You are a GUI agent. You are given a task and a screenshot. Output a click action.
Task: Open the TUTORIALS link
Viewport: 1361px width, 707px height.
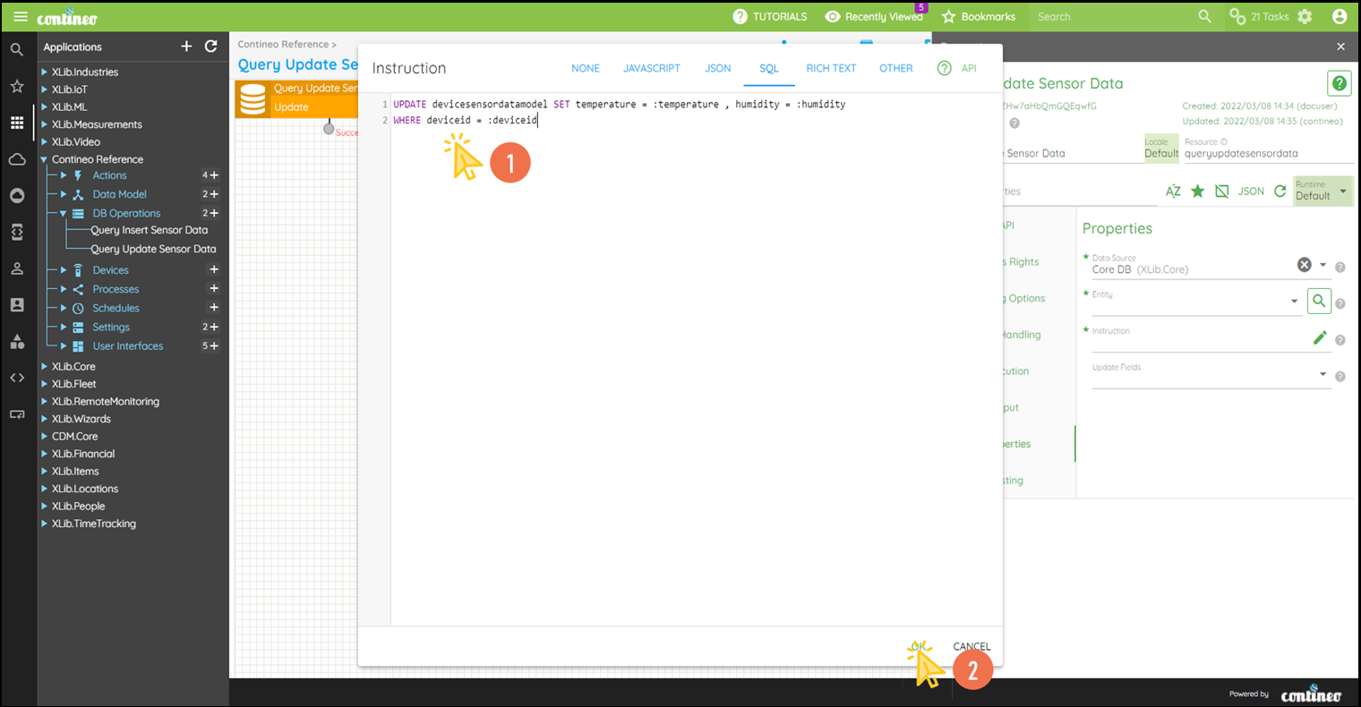click(769, 17)
